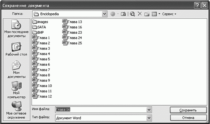This screenshot has width=210, height=124.
Task: Open Мои документы sidebar location
Action: coord(16,70)
